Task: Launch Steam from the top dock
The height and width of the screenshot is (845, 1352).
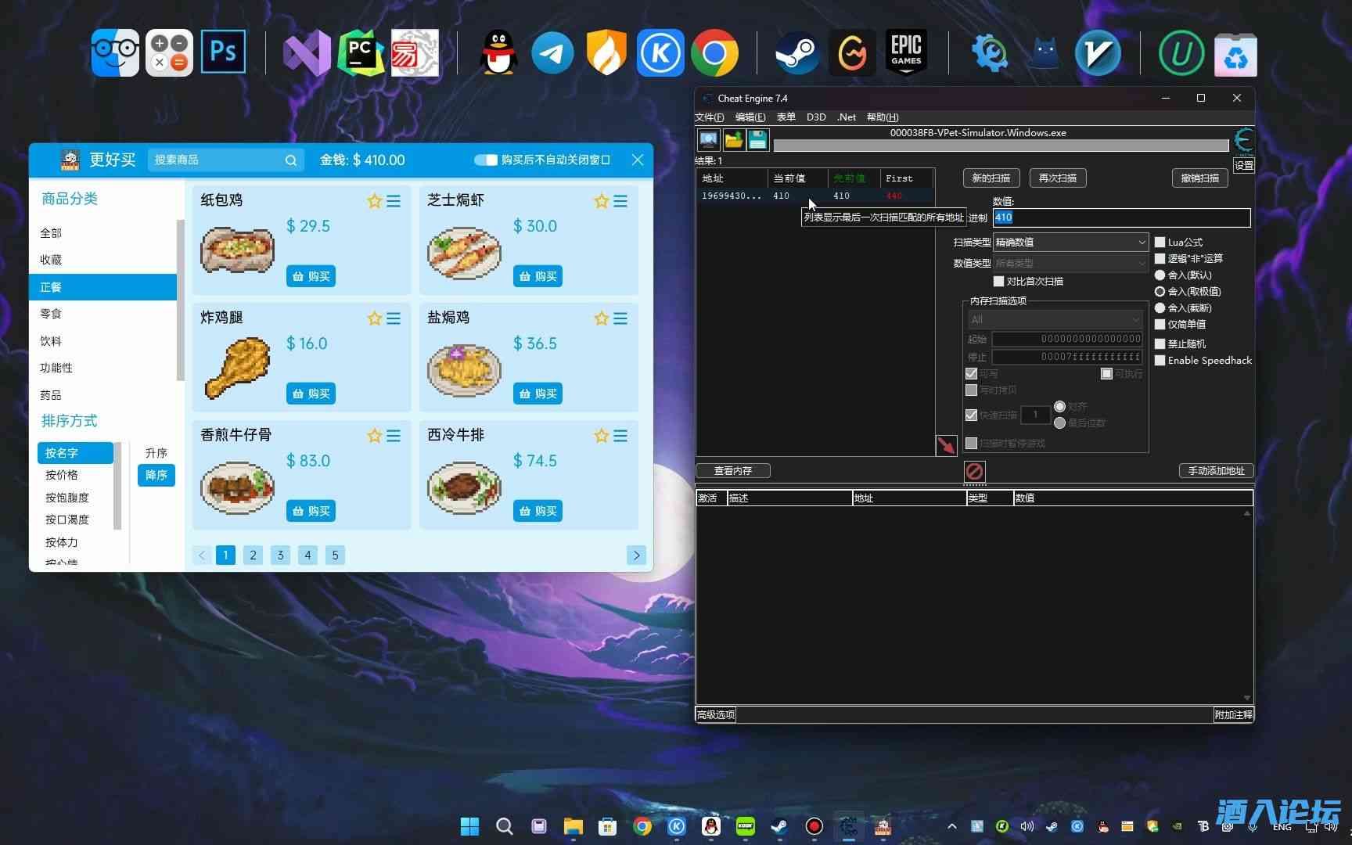Action: click(796, 53)
